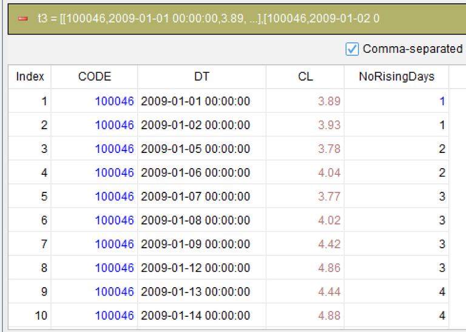Click the CL value 4.04
The image size is (466, 332).
click(329, 173)
